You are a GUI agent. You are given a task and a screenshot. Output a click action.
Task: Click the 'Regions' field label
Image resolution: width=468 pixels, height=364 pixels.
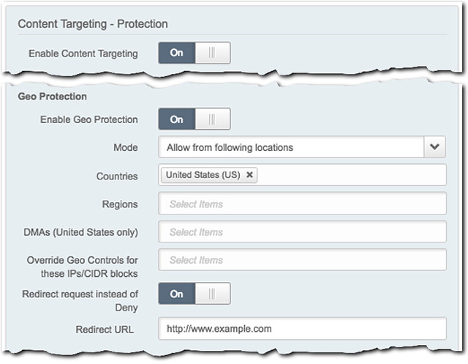click(120, 204)
